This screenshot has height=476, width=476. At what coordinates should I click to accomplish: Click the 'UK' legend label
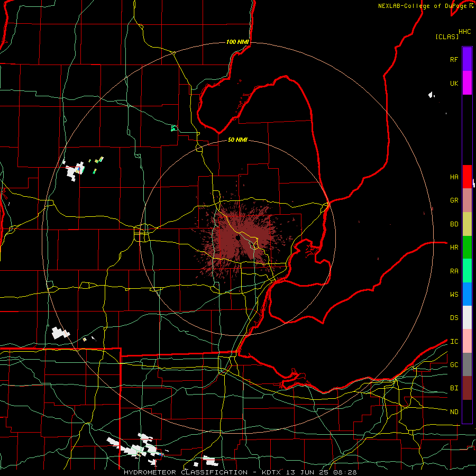pos(454,83)
